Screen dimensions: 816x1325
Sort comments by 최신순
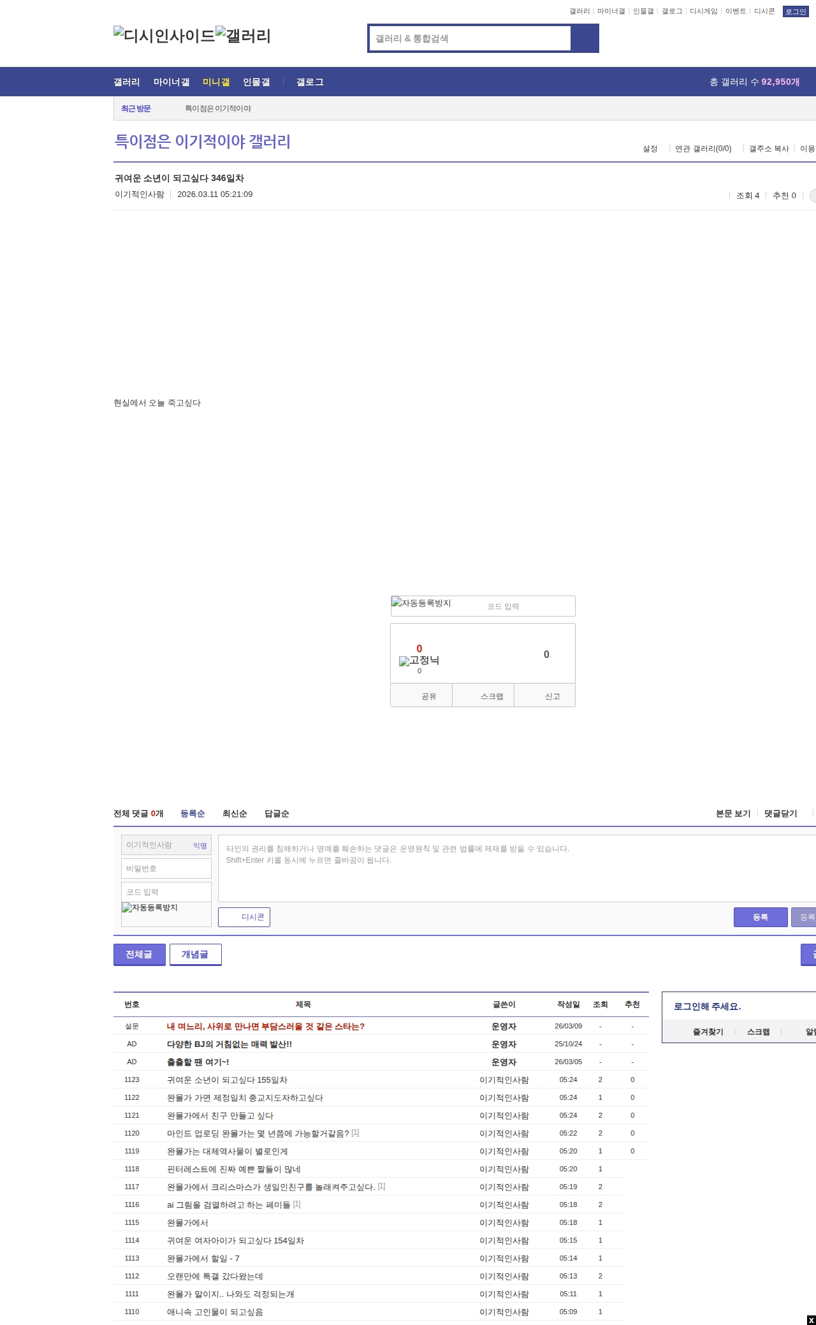tap(234, 814)
